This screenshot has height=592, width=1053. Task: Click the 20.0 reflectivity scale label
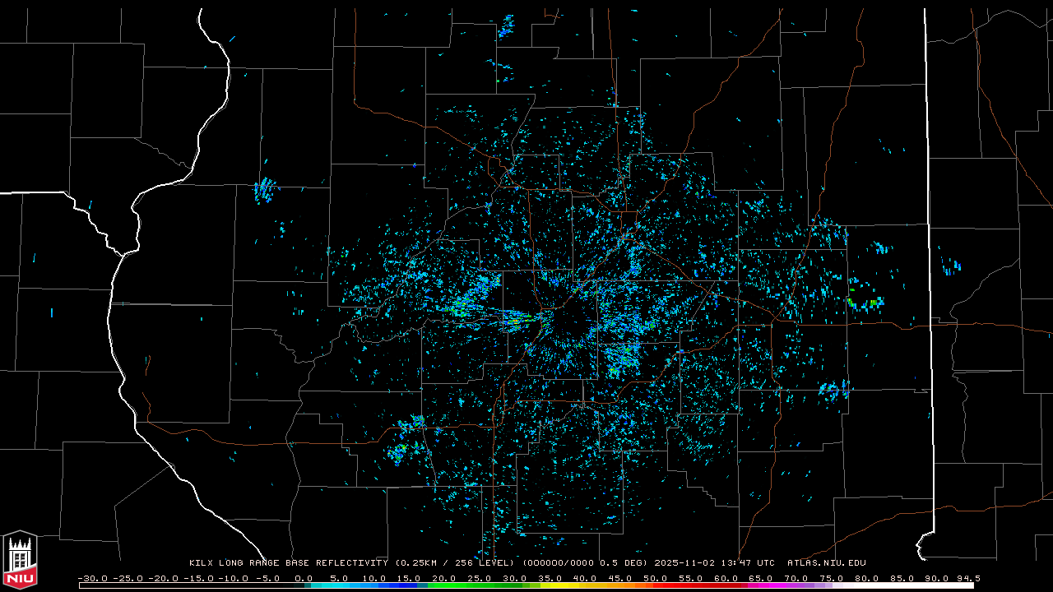coord(444,578)
